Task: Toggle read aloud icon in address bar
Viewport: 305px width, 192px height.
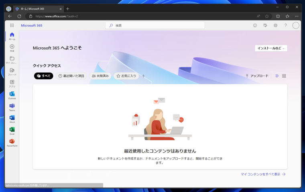Action: pos(258,16)
